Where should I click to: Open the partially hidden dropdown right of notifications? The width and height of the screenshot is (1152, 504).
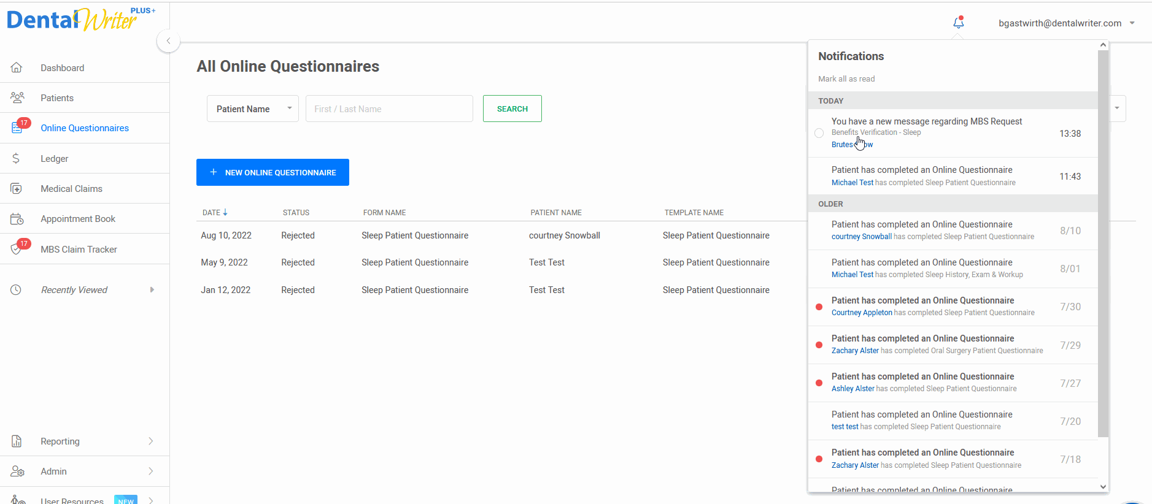point(1117,109)
